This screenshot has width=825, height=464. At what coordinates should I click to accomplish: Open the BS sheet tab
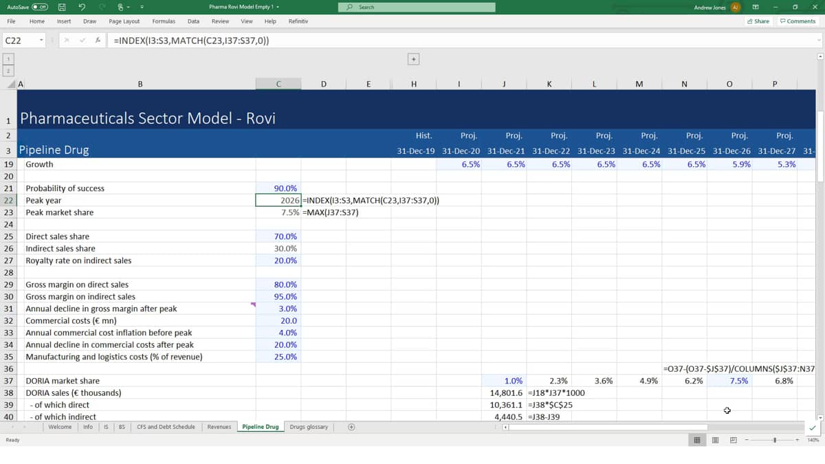[x=122, y=427]
